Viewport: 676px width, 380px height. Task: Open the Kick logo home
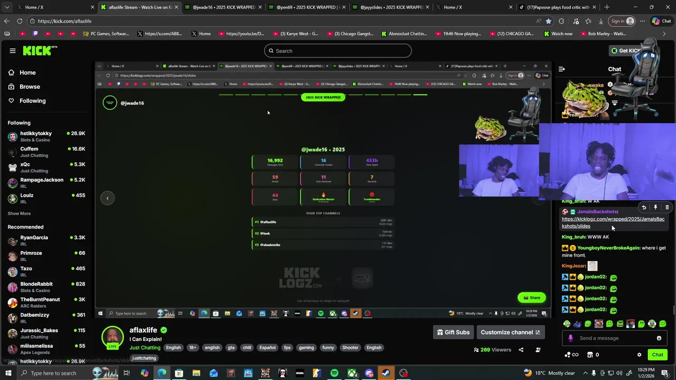click(40, 51)
